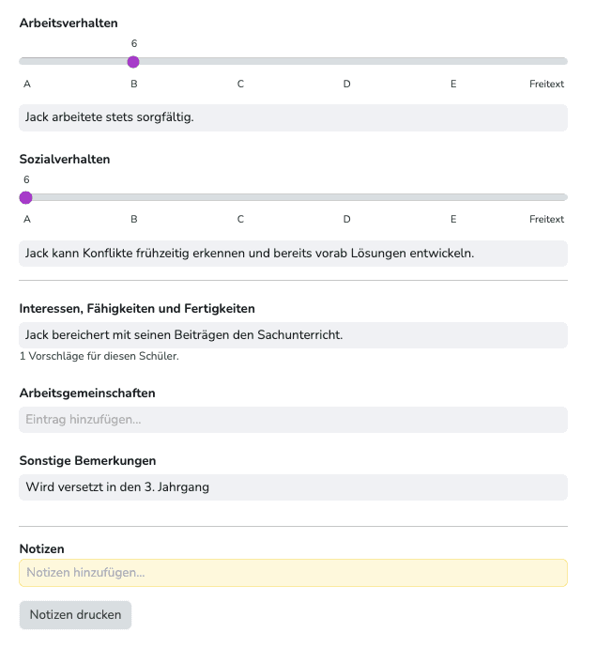611x648 pixels.
Task: Click the E label under Sozialverhalten slider
Action: click(x=453, y=220)
